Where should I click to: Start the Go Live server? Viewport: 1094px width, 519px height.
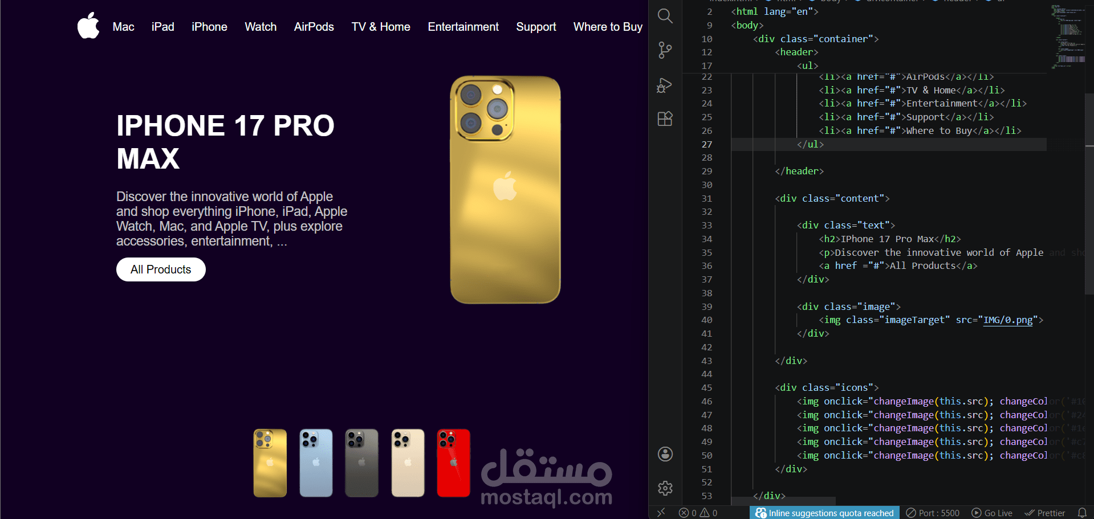(x=992, y=513)
